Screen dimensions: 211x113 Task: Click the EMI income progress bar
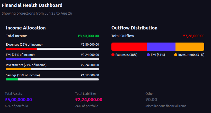coord(52,59)
